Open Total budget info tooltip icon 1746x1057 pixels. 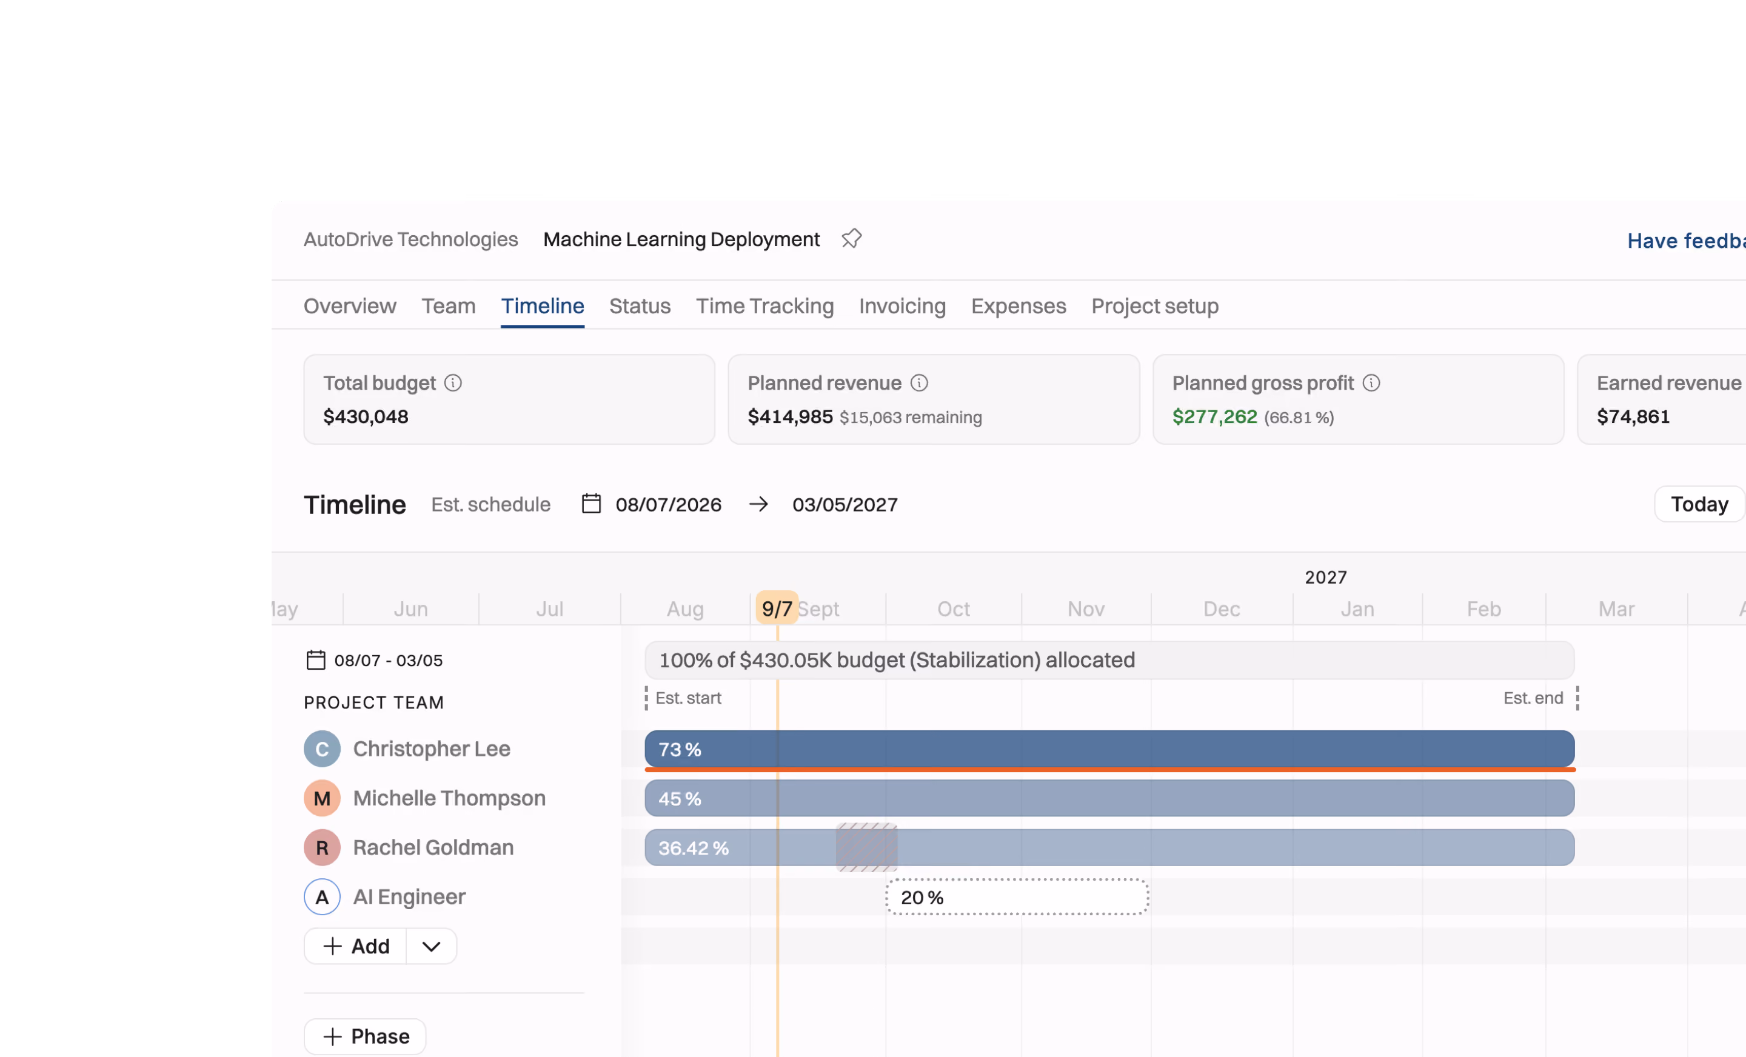coord(453,383)
